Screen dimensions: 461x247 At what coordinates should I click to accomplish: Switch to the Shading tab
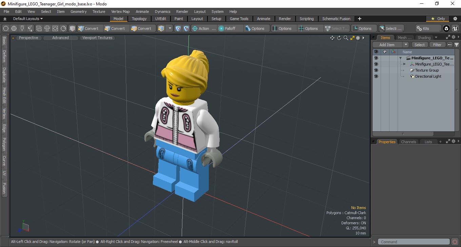[424, 38]
